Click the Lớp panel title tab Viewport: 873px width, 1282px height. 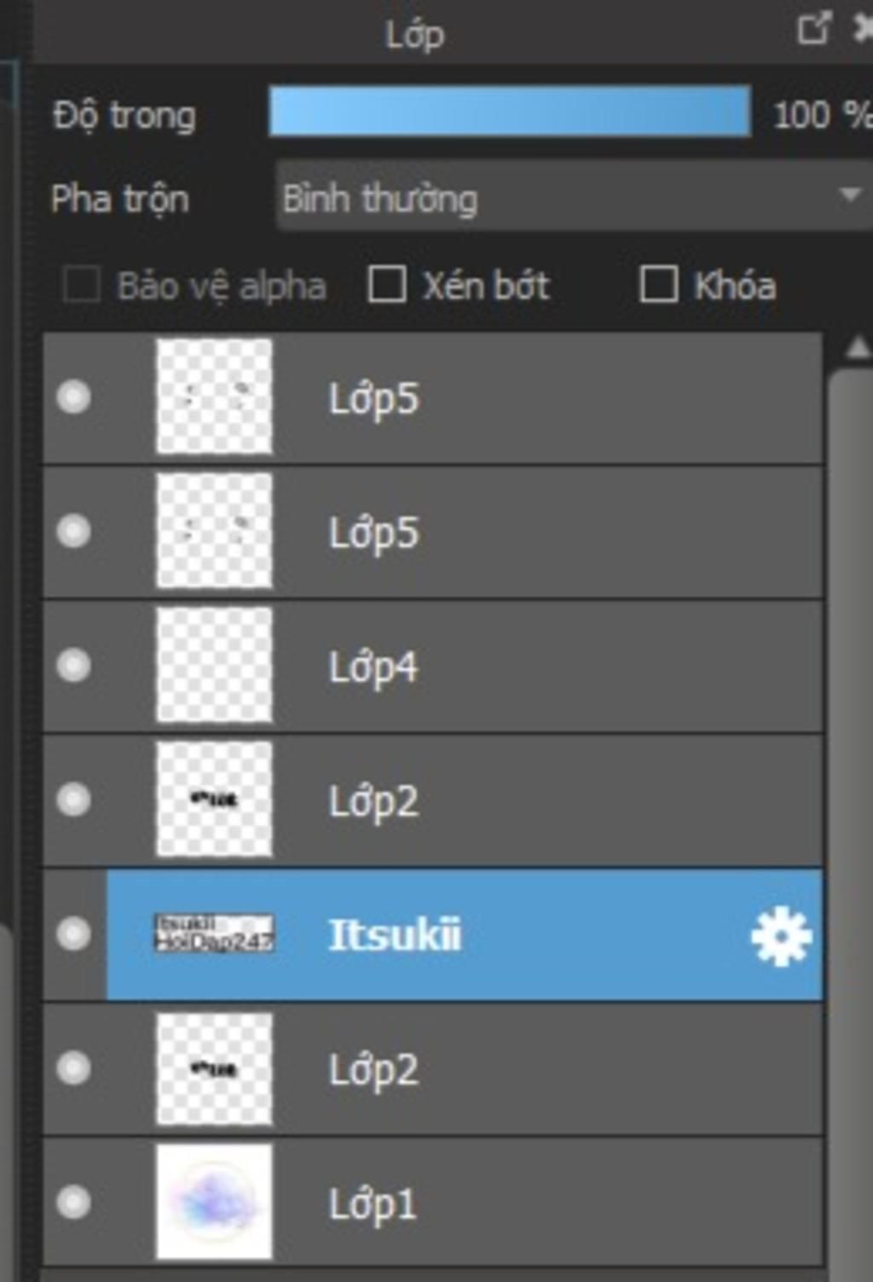(414, 34)
